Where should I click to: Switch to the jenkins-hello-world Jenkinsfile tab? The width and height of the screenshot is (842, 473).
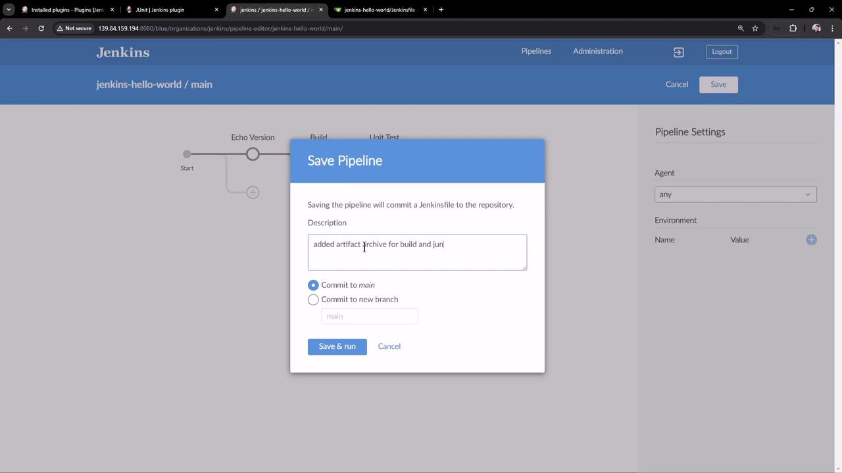pos(379,10)
